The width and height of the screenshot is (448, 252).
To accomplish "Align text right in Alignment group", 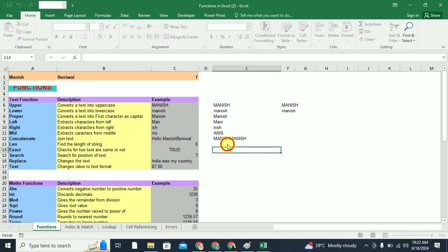I will click(139, 37).
